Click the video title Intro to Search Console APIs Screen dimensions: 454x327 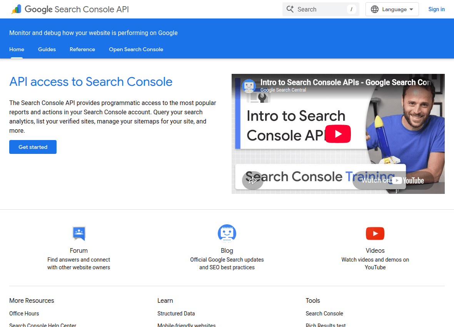click(x=346, y=82)
